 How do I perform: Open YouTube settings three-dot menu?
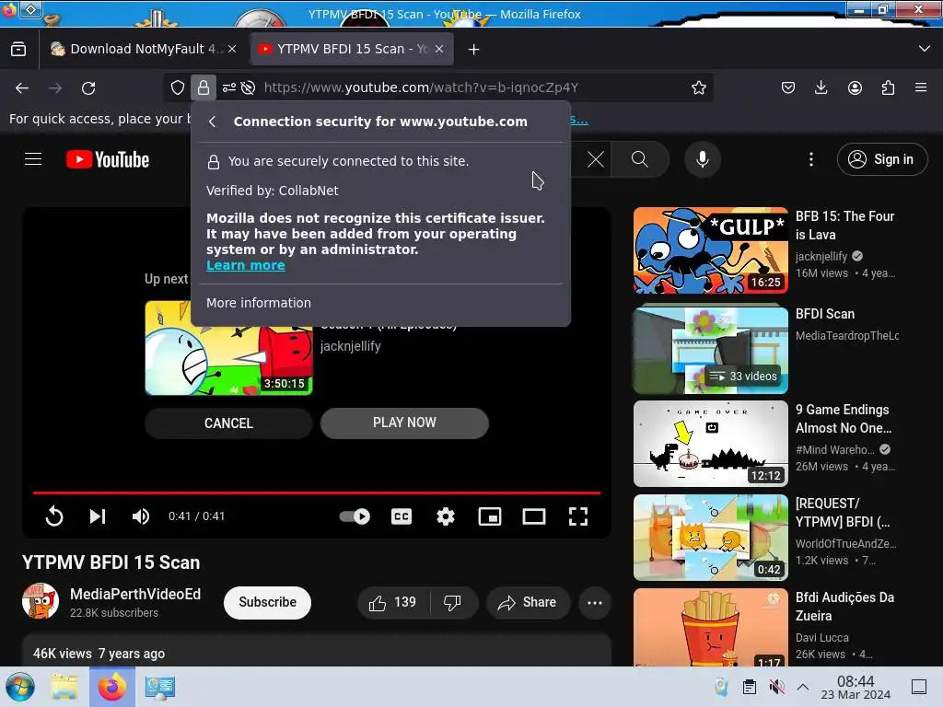(810, 159)
